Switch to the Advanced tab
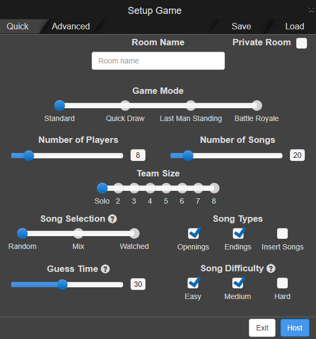 (71, 26)
